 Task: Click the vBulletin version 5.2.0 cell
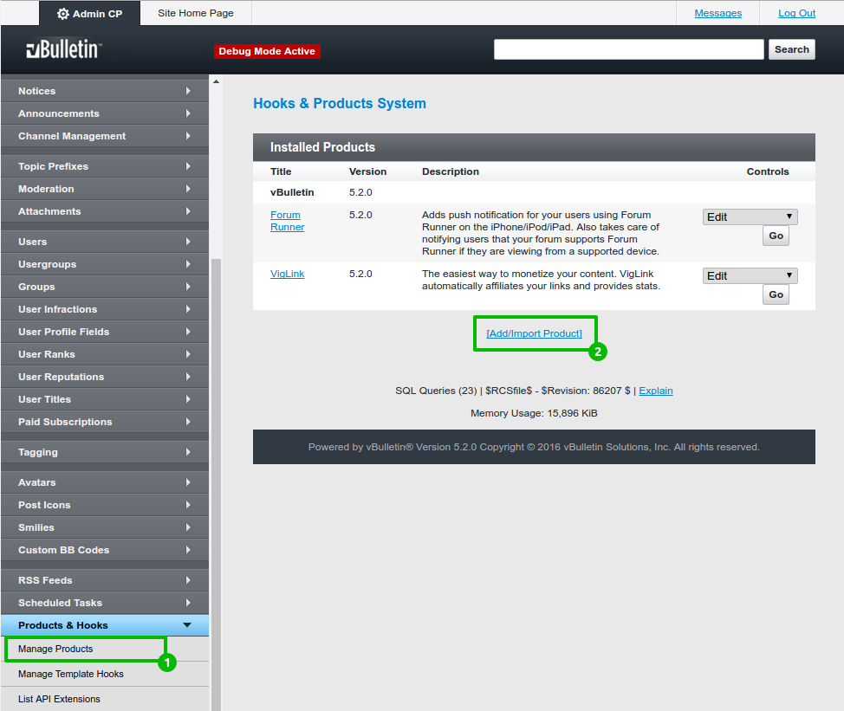[360, 192]
